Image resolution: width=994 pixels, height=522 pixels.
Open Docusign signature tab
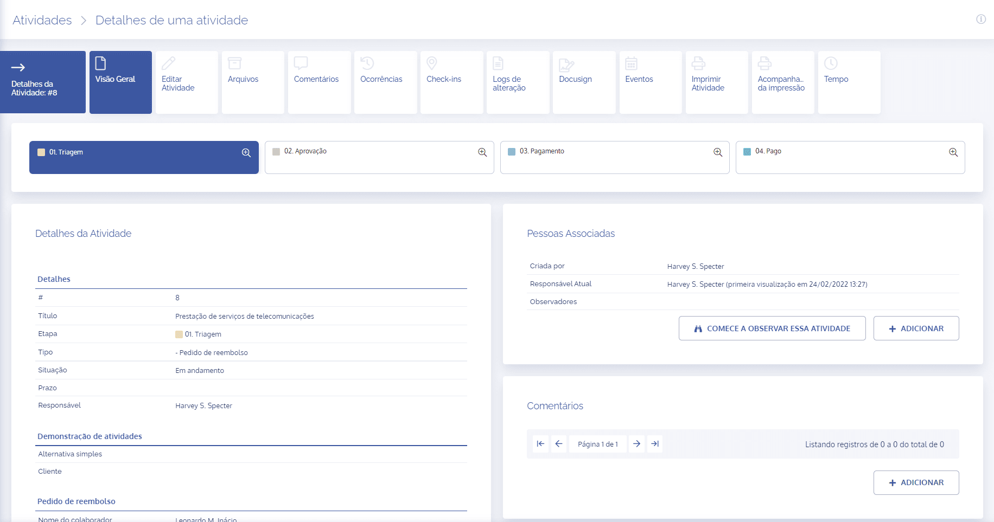[x=584, y=82]
